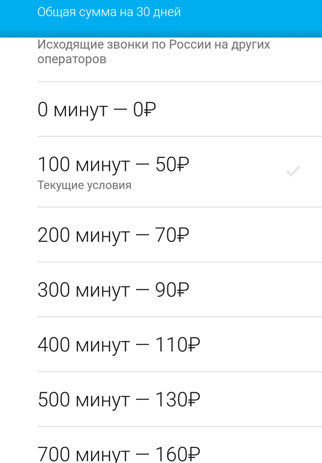
Task: Tap the Исходящие звонки по России section label
Action: [153, 52]
